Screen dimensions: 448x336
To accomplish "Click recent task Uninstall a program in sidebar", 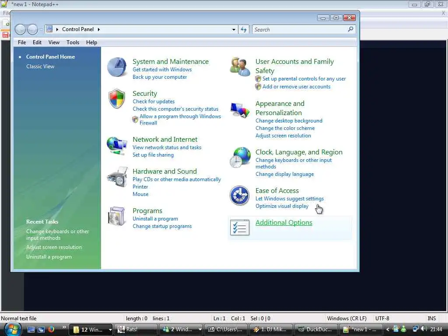I will [49, 257].
